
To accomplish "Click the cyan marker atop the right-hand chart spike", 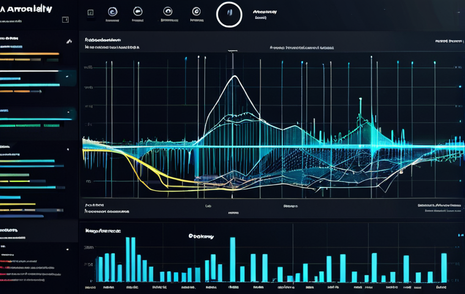I will pyautogui.click(x=360, y=99).
